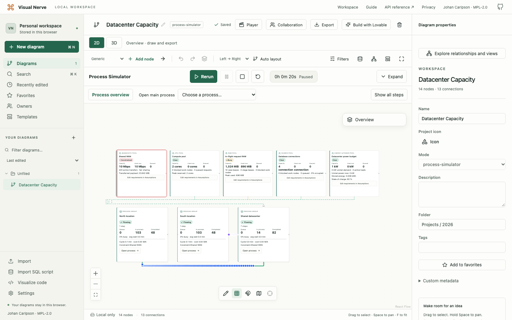Click the Rerun button
This screenshot has width=512, height=320.
pyautogui.click(x=203, y=76)
